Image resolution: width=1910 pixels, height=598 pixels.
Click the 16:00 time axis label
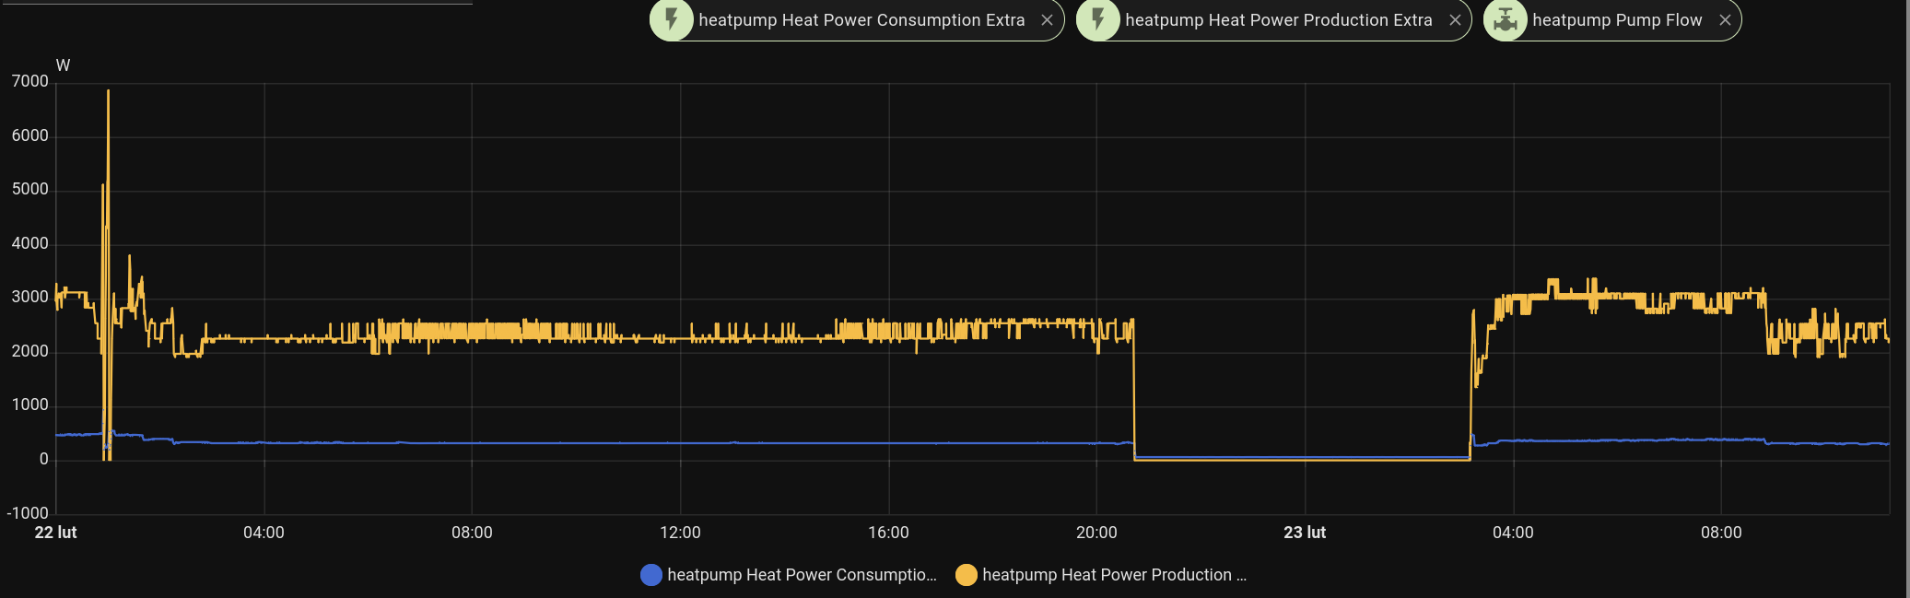(888, 533)
